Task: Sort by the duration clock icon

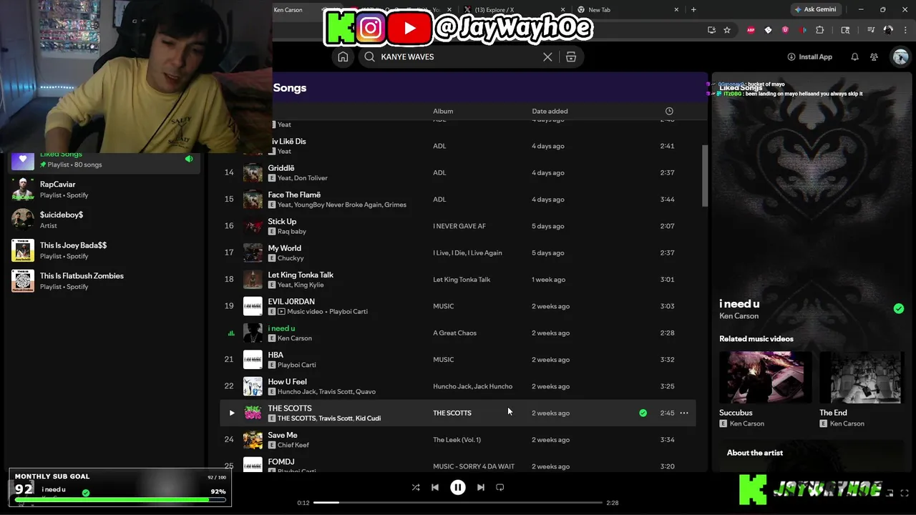Action: point(669,111)
